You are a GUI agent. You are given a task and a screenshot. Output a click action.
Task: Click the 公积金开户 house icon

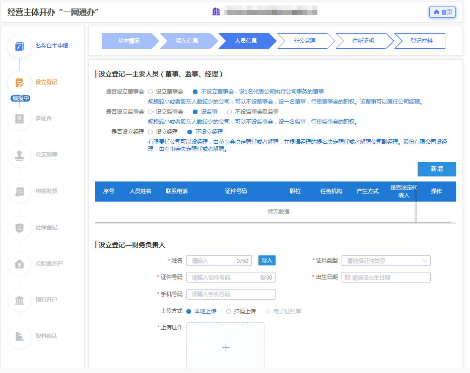pyautogui.click(x=20, y=264)
